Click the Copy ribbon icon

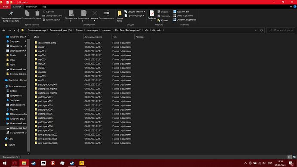tap(27, 15)
